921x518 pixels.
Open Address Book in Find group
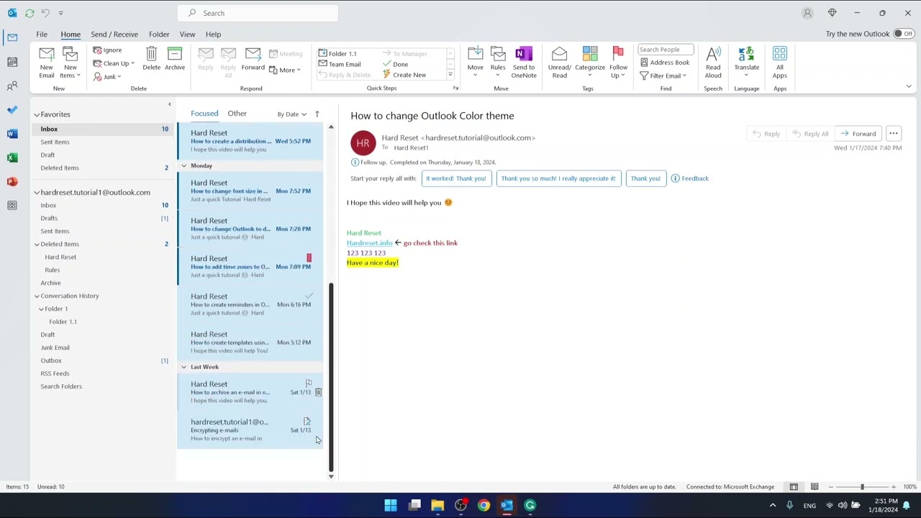tap(664, 63)
